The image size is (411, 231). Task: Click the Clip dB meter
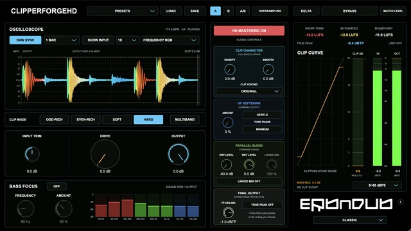358,112
